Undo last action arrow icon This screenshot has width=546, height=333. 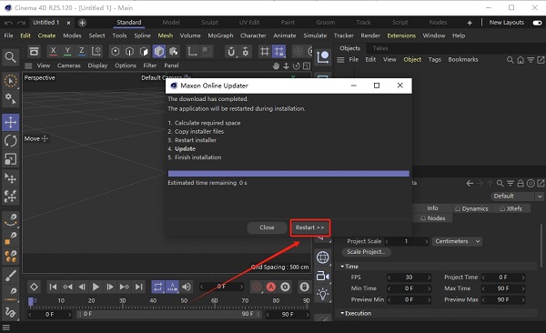(9, 23)
